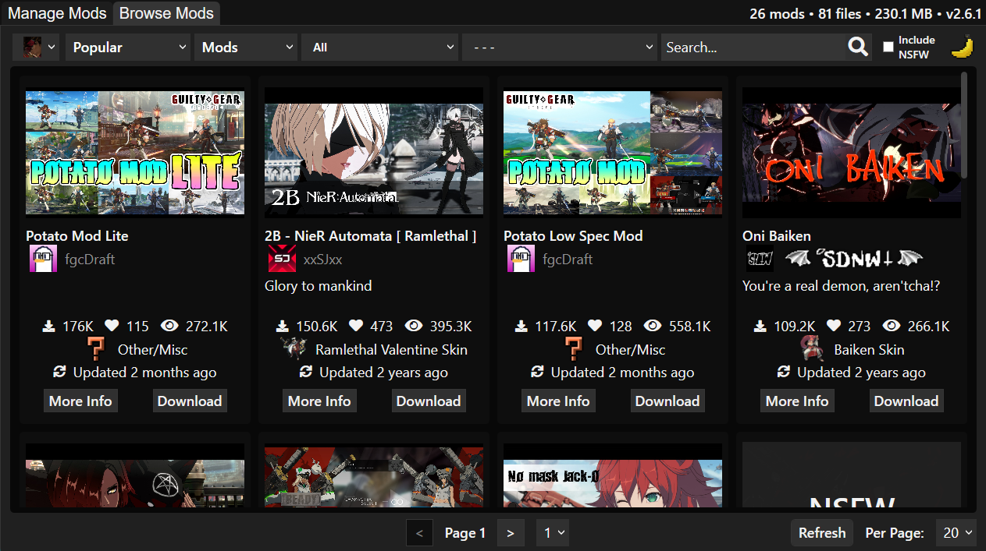The height and width of the screenshot is (551, 986).
Task: Click the eye views icon on 2B NieR Automata
Action: (x=414, y=326)
